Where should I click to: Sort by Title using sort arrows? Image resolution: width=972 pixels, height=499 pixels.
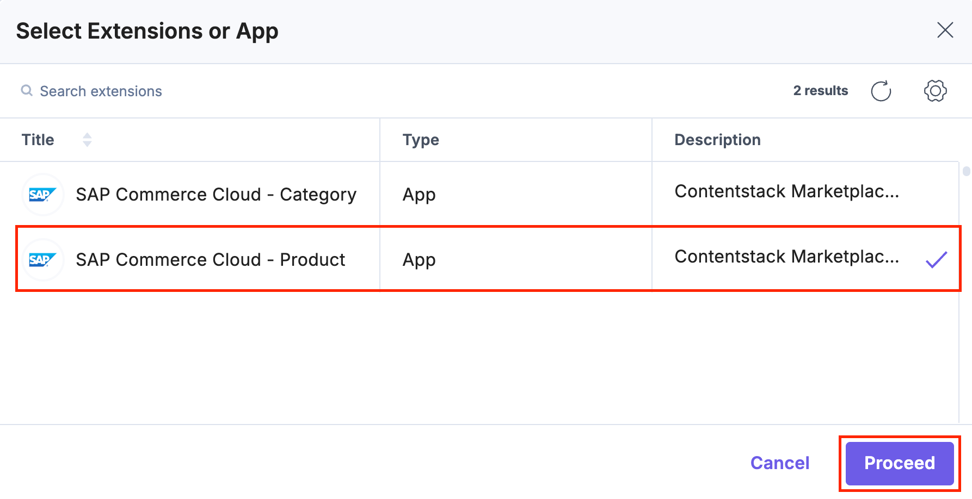pos(87,140)
